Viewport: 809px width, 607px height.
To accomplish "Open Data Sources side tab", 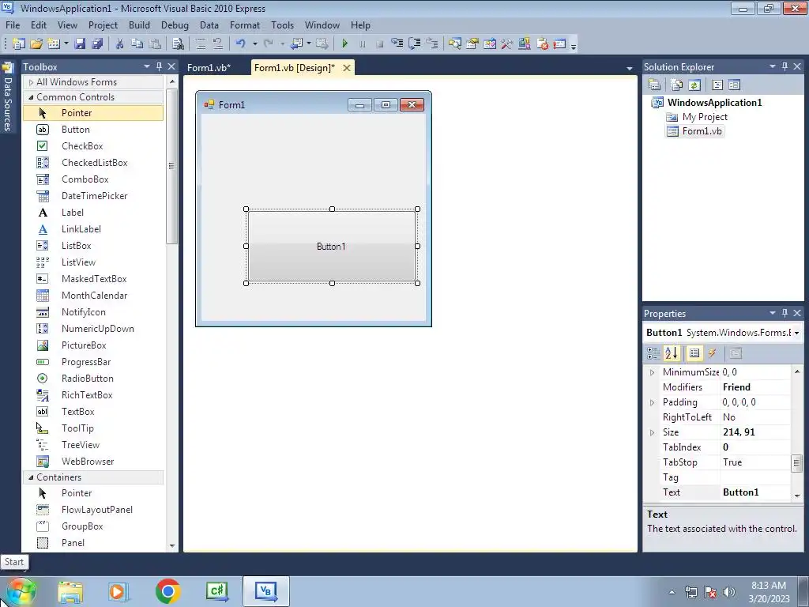I will pos(8,98).
